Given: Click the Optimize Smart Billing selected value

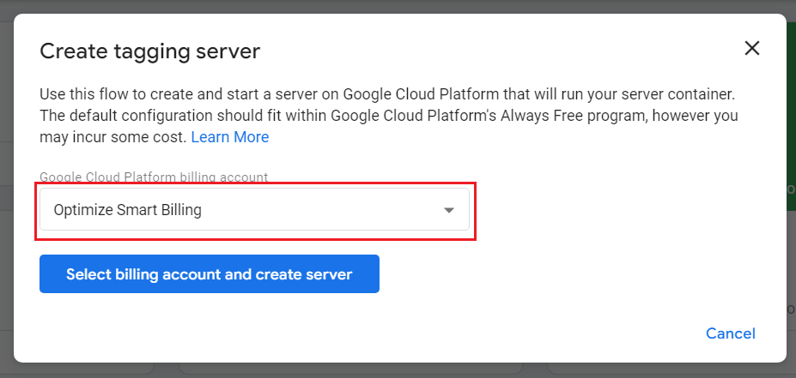Looking at the screenshot, I should click(128, 210).
